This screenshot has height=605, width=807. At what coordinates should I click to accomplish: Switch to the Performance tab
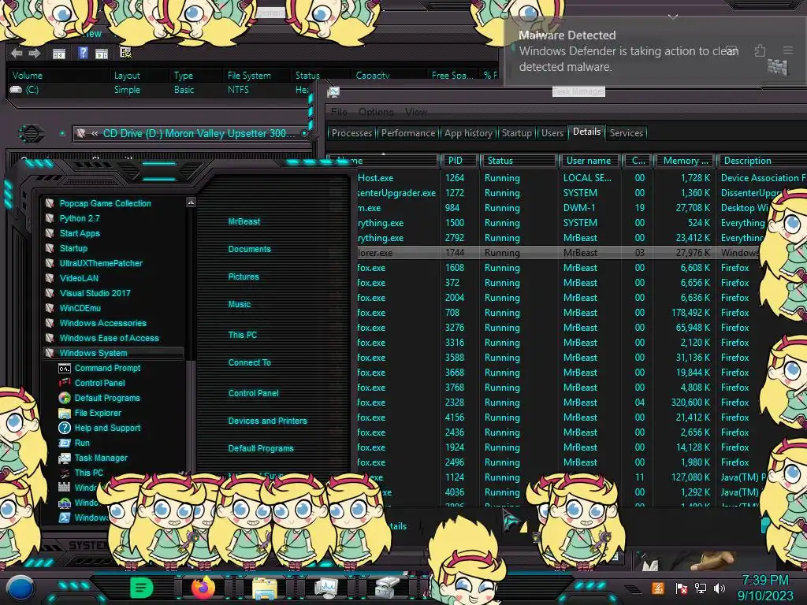tap(407, 132)
